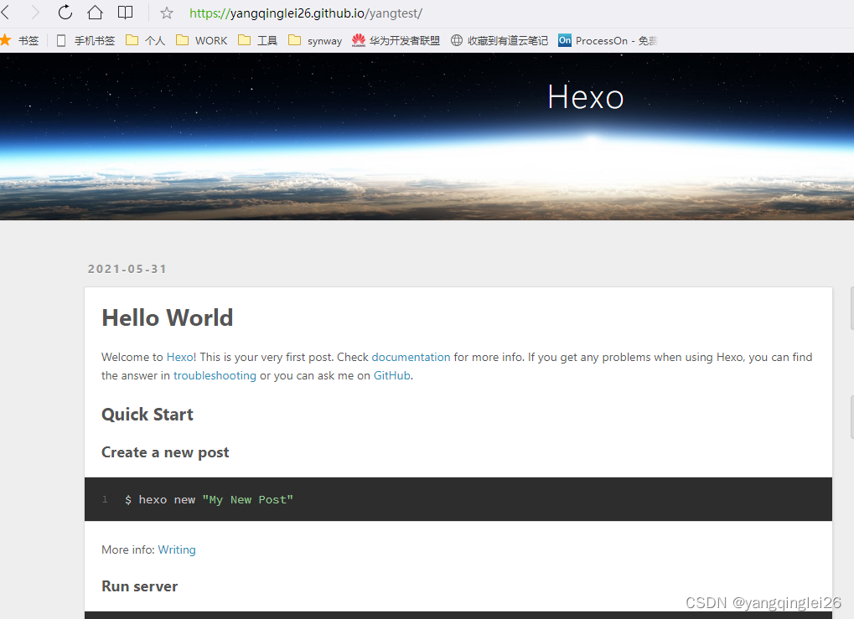Click code line number 1
Screen dimensions: 854x619
(x=105, y=499)
